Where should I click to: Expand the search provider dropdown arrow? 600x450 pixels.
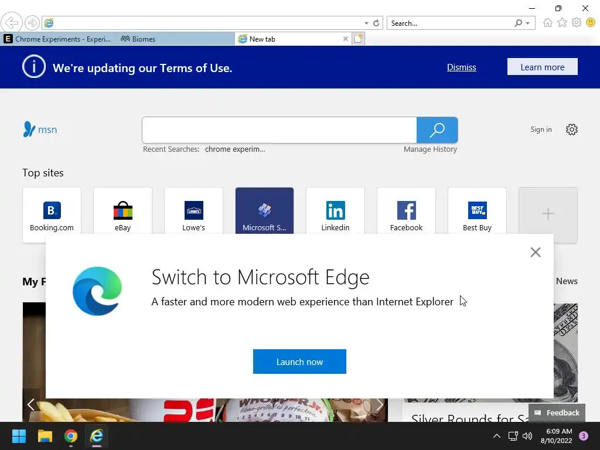[528, 23]
